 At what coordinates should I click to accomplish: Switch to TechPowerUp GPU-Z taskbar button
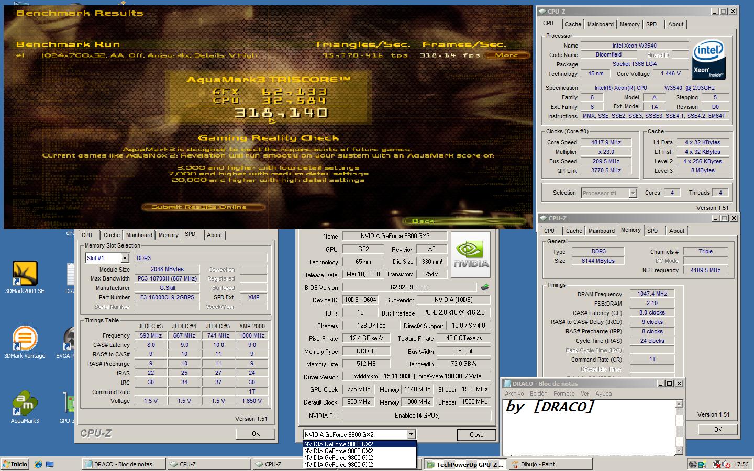[465, 464]
